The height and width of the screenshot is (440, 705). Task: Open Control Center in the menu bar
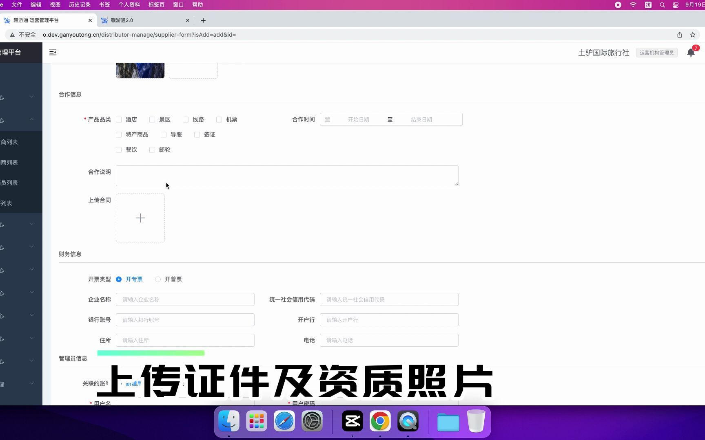[676, 5]
